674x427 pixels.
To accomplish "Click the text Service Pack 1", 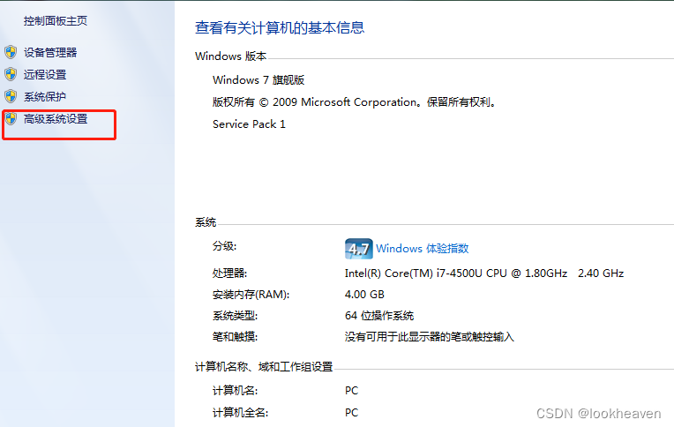I will coord(249,124).
